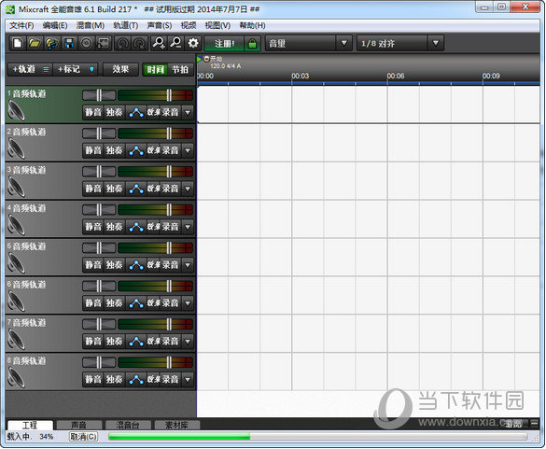
Task: Zoom out with the magnifier minus icon
Action: coord(175,43)
